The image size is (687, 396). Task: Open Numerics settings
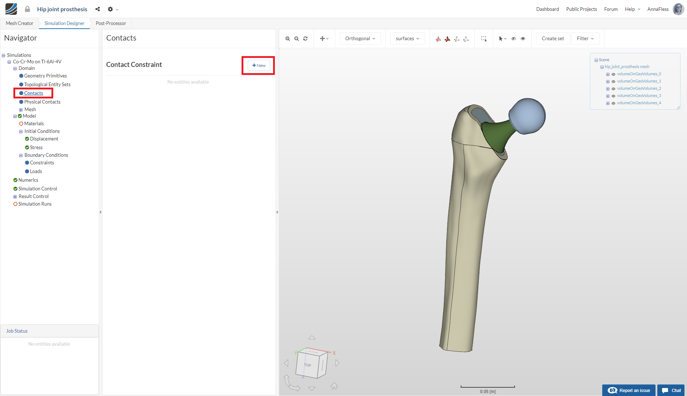pyautogui.click(x=28, y=180)
